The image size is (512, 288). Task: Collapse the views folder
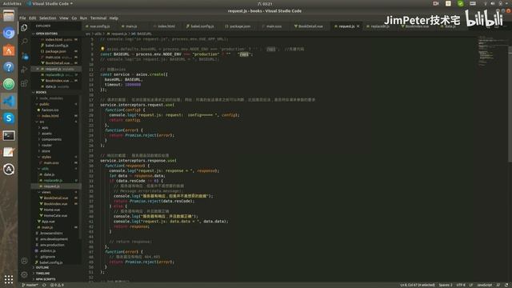46,192
